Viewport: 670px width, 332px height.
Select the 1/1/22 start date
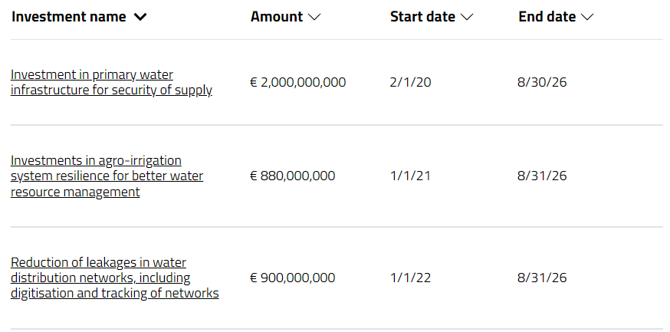[x=410, y=278]
